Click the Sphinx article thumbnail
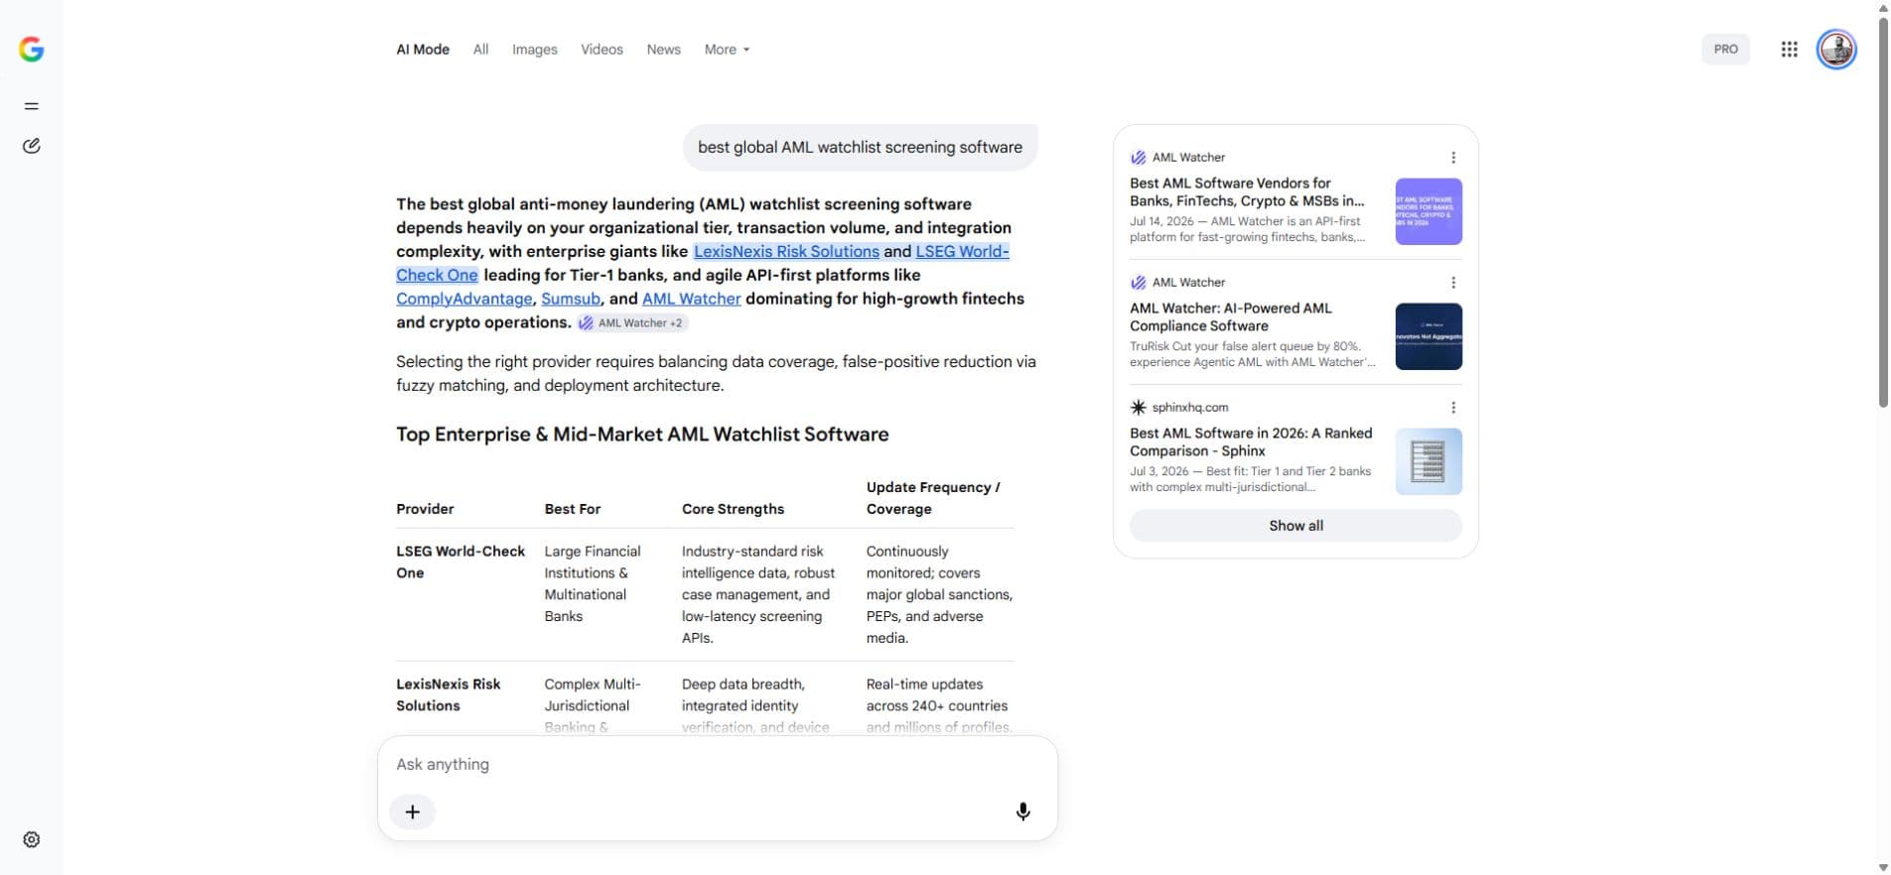The image size is (1891, 875). pyautogui.click(x=1428, y=461)
